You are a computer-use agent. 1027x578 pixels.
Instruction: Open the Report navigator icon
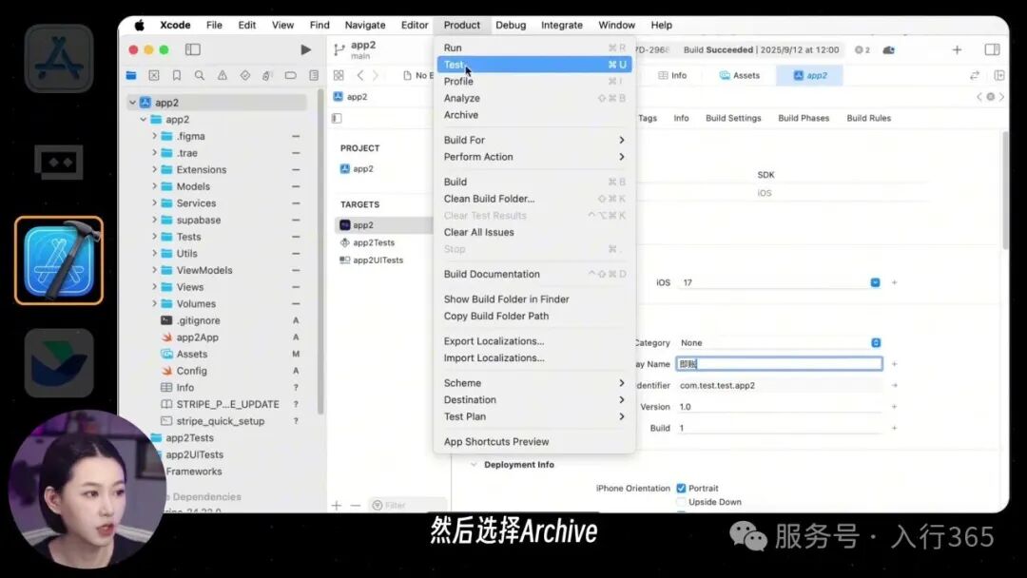[x=315, y=75]
